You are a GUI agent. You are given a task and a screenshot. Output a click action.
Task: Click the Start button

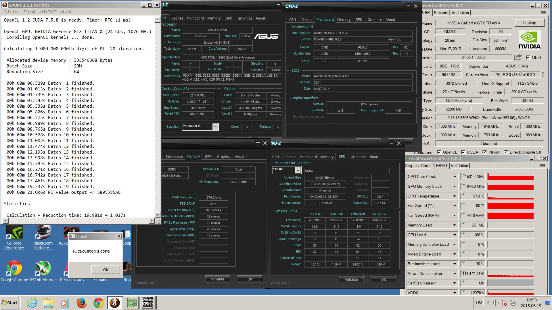[9, 303]
